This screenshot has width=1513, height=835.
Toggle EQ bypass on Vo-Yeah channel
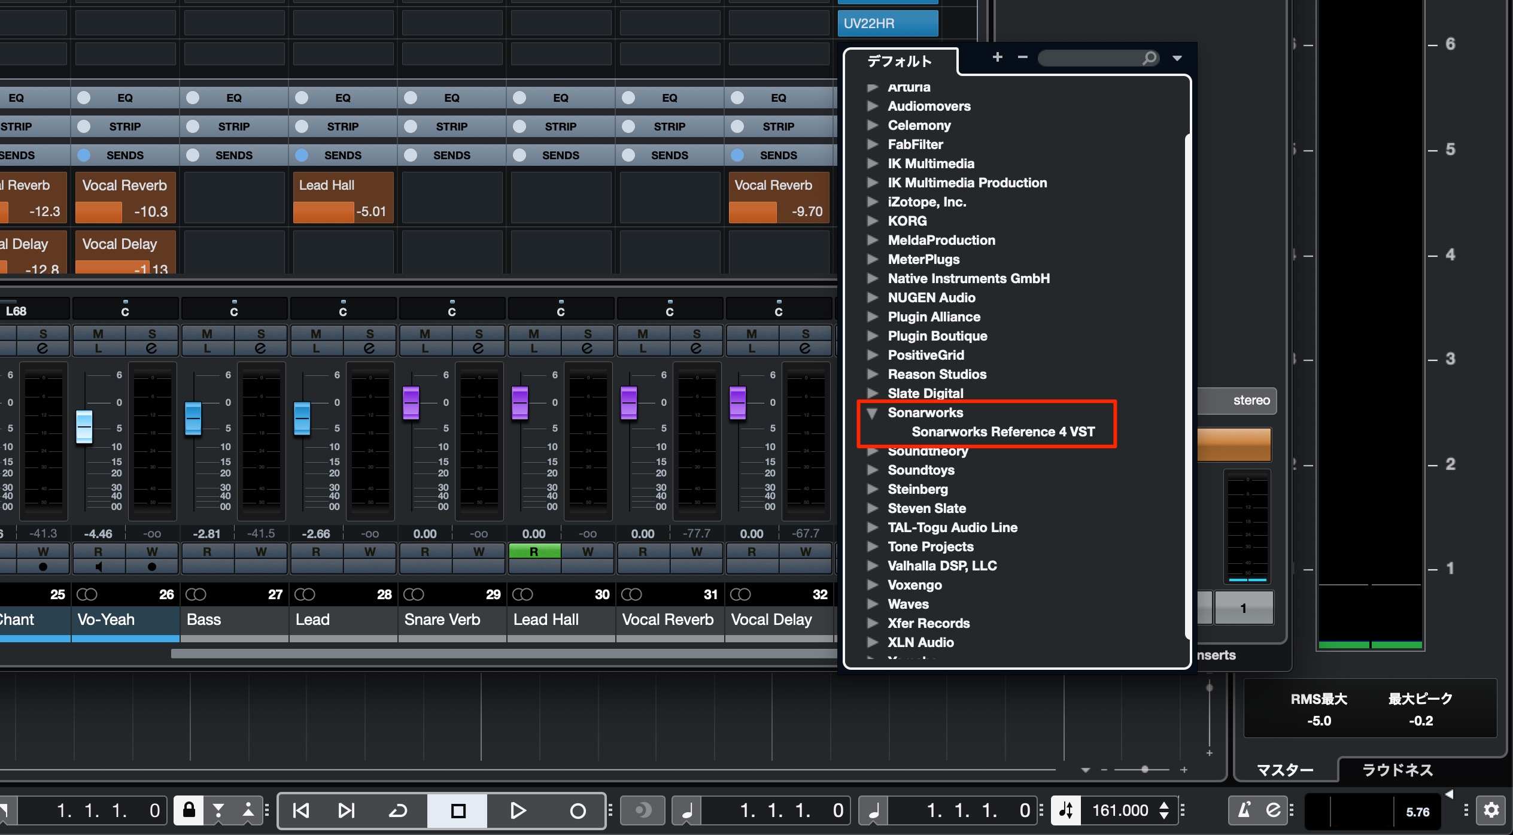[84, 98]
